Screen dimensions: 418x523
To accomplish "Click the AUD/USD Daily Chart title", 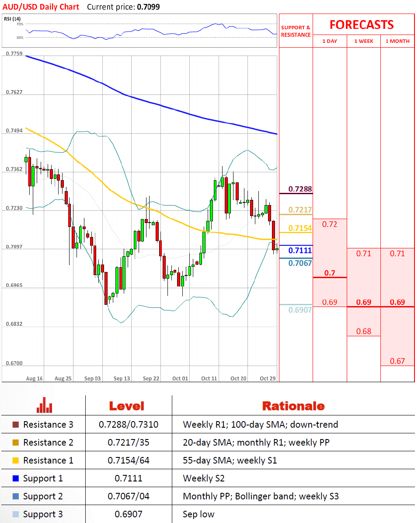I will 41,7.
